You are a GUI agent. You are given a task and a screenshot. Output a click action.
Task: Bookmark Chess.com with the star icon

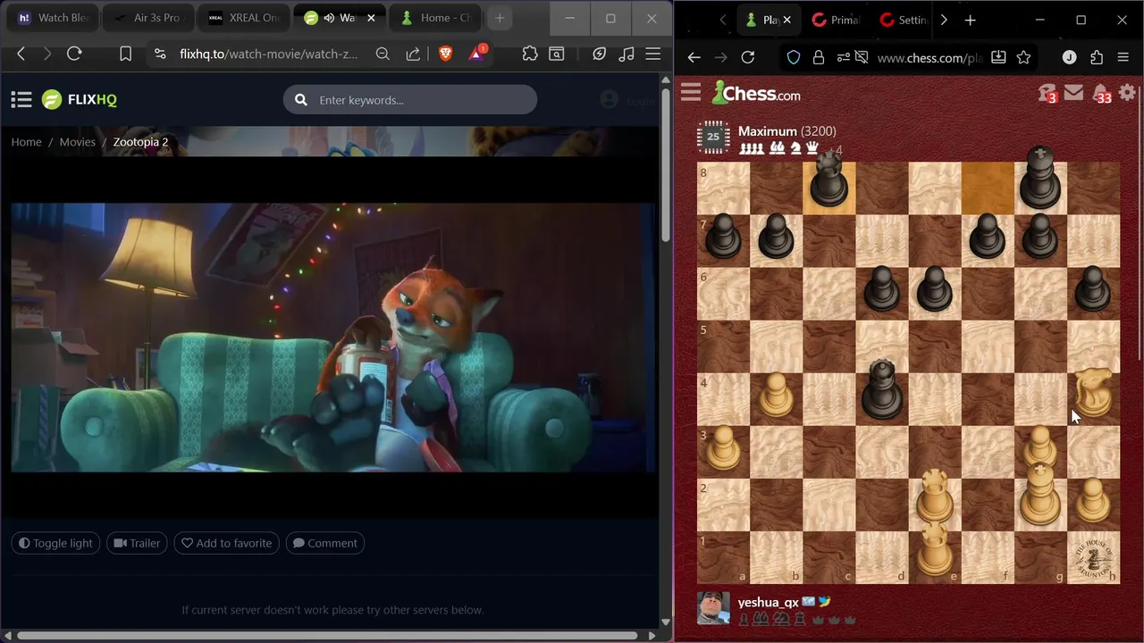[1024, 57]
